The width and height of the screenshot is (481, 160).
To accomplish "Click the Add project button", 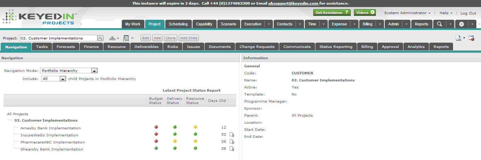I will (x=157, y=38).
